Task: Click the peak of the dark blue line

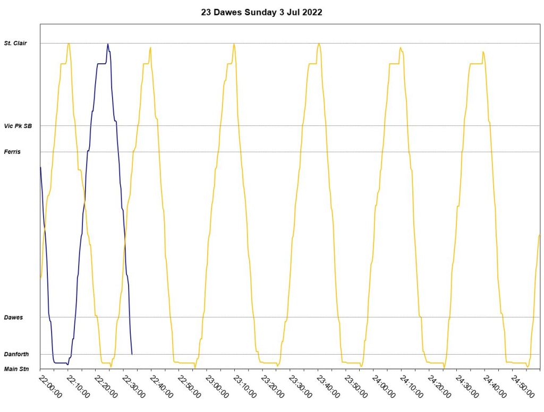Action: pos(108,45)
